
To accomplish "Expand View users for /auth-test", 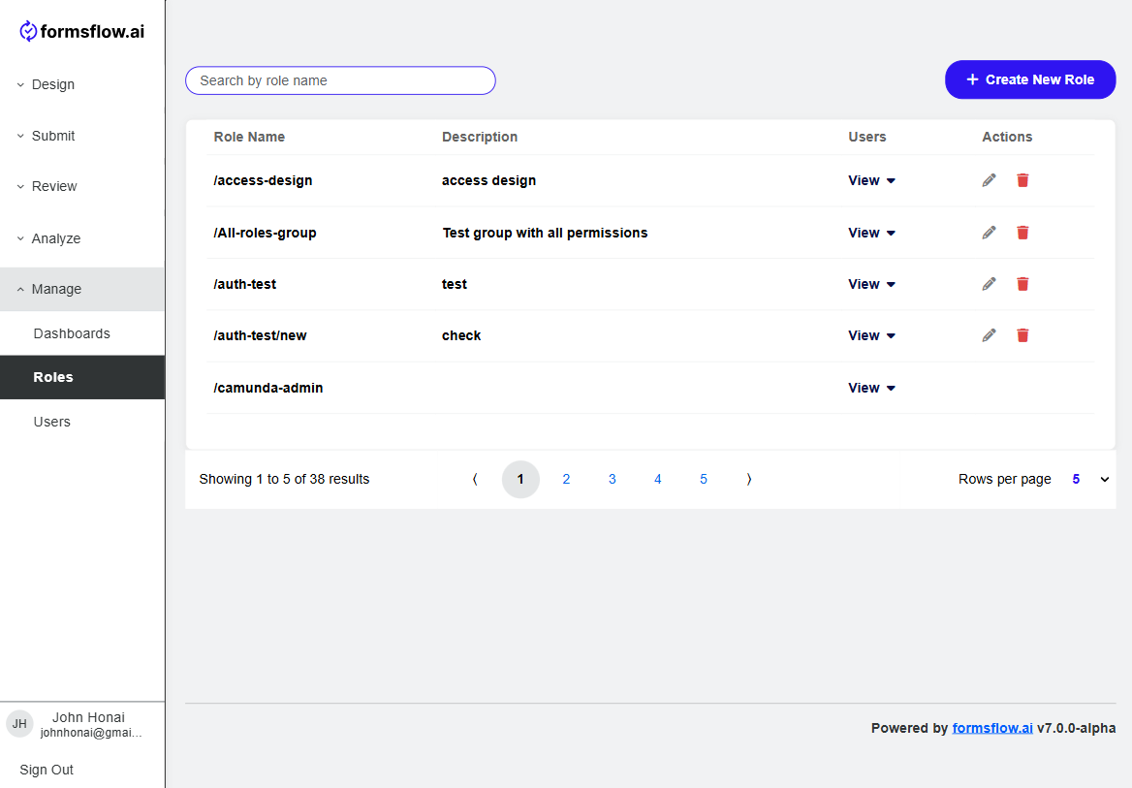I will [871, 284].
